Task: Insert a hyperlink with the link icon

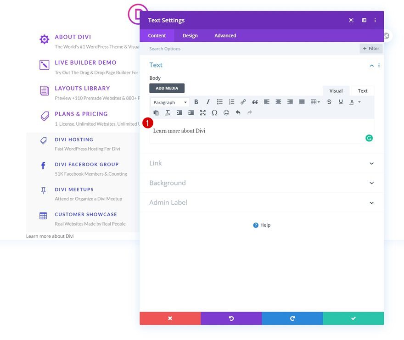Action: (243, 102)
